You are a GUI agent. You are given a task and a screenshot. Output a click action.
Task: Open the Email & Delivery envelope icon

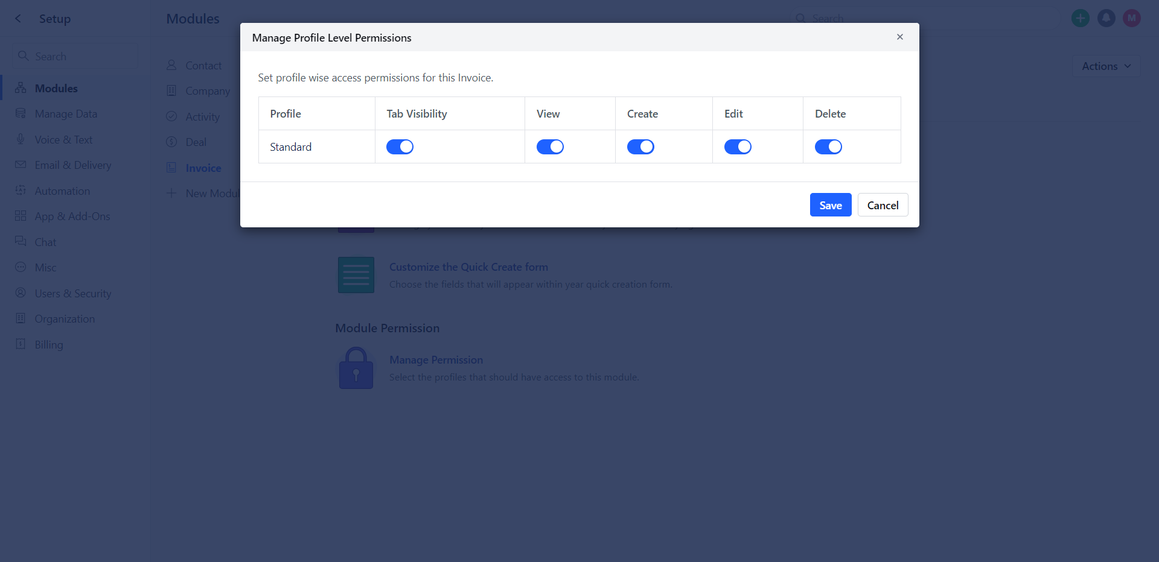[x=21, y=165]
